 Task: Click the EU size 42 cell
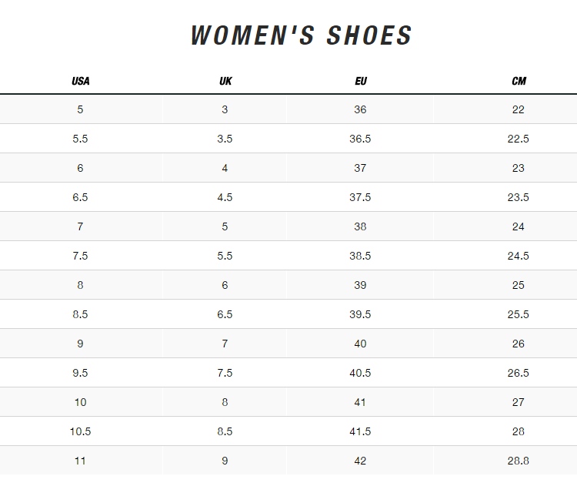tap(360, 461)
